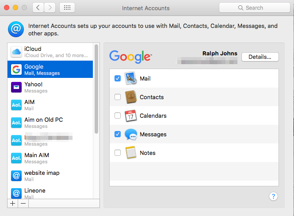
Task: Click the large Google logo
Action: (x=130, y=57)
